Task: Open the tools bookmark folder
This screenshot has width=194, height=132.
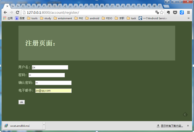Action: (x=32, y=18)
